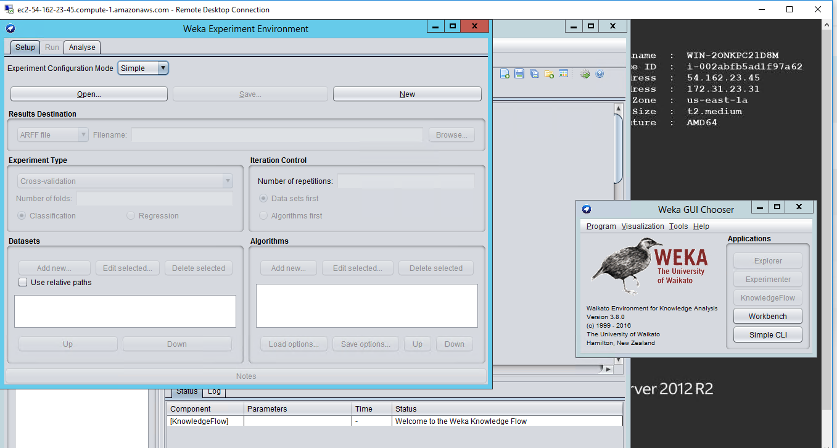This screenshot has height=448, width=837.
Task: Click the gear with green arrow icon
Action: (x=585, y=74)
